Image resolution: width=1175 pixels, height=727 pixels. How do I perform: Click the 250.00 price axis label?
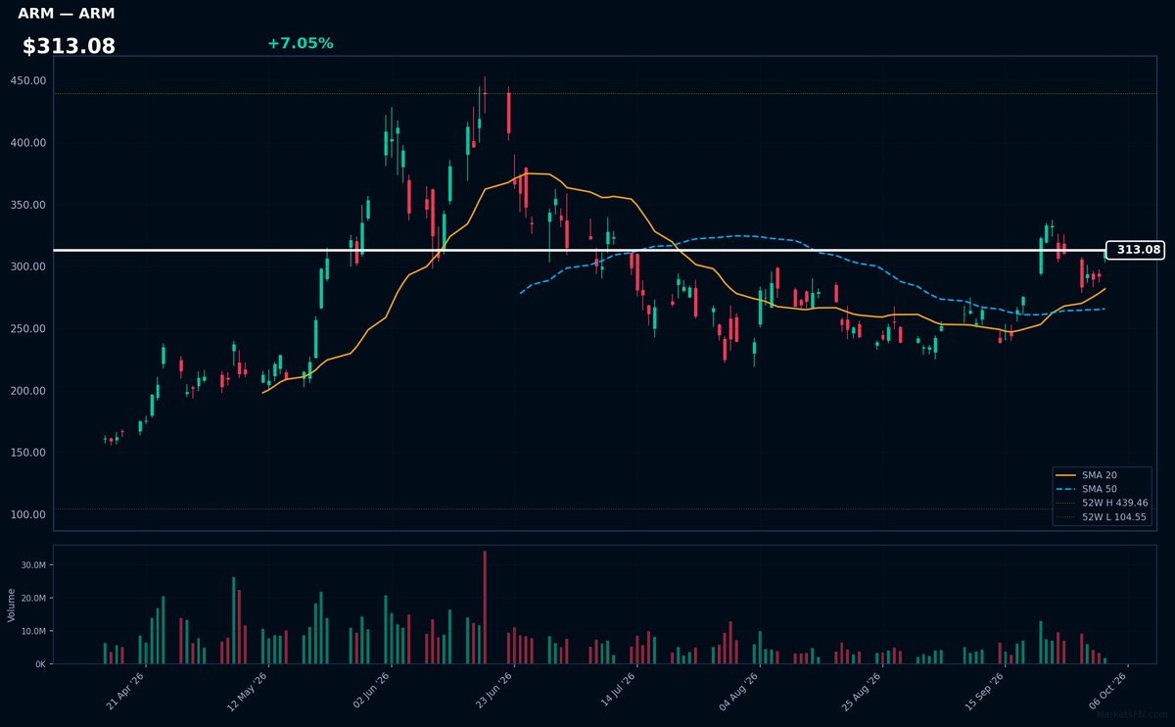[30, 329]
